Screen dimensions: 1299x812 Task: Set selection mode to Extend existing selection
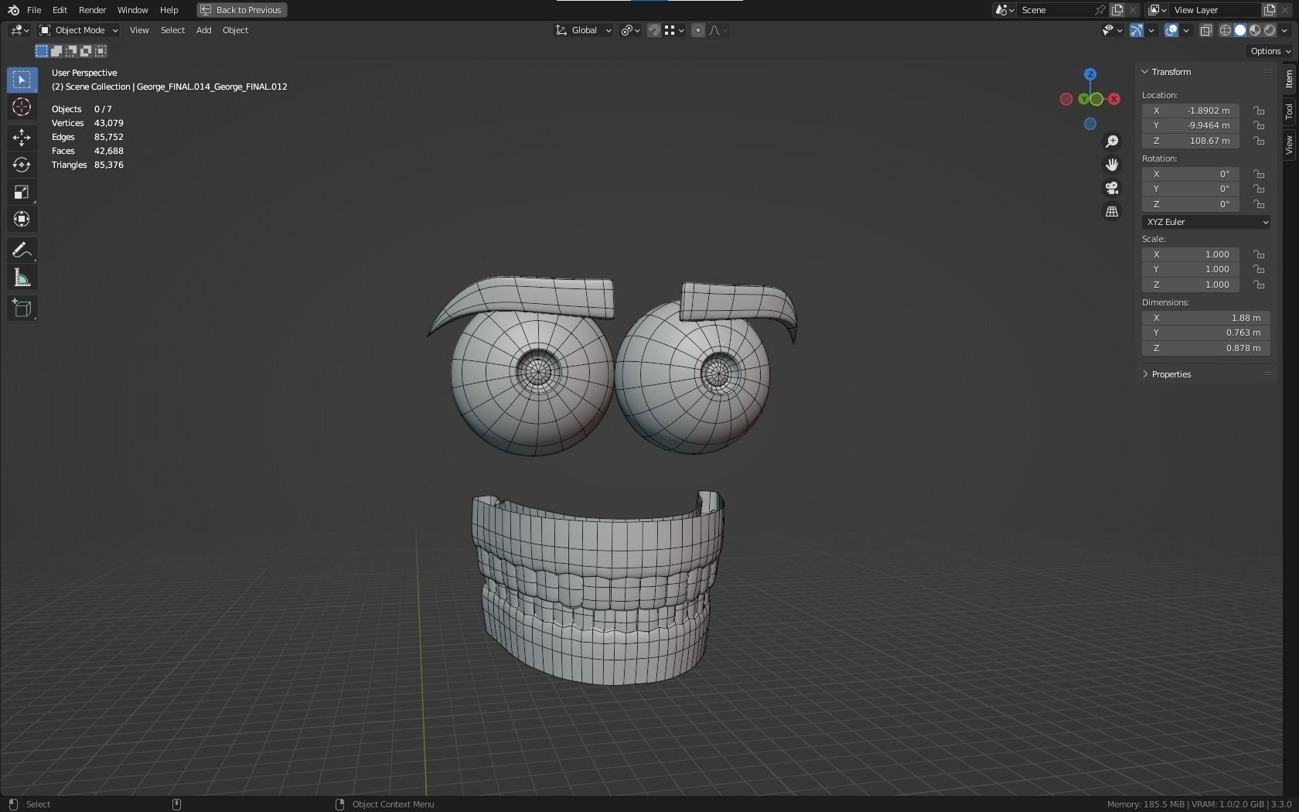[x=56, y=51]
